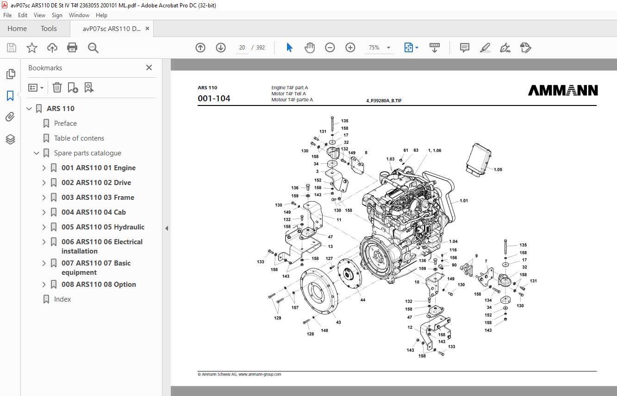Open the Page Thumbnails panel icon

pyautogui.click(x=10, y=74)
